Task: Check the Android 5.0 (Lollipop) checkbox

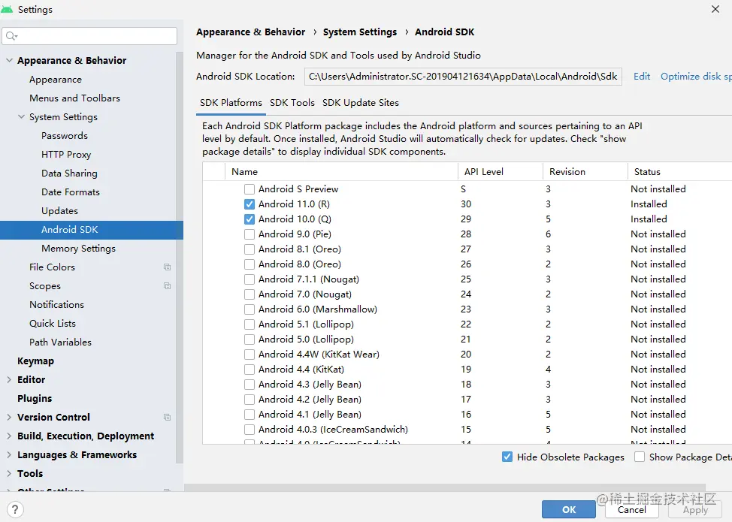Action: 250,339
